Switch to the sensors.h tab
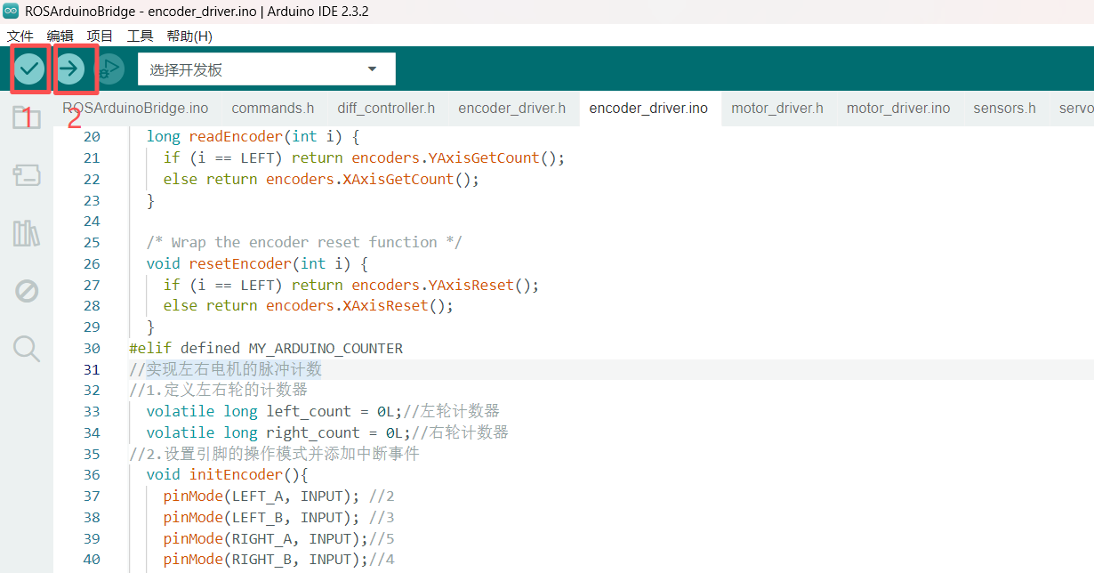 pyautogui.click(x=1004, y=109)
